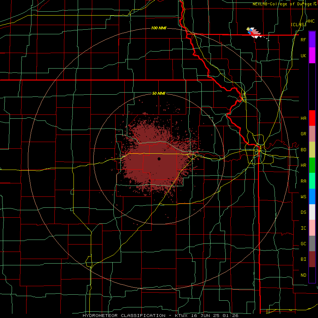Click the mint green RA legend swatch
This screenshot has width=318, height=318.
pyautogui.click(x=312, y=181)
